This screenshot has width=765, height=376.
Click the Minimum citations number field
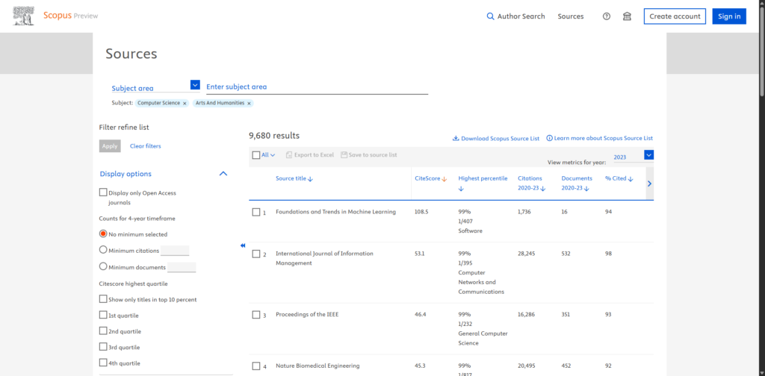click(175, 251)
